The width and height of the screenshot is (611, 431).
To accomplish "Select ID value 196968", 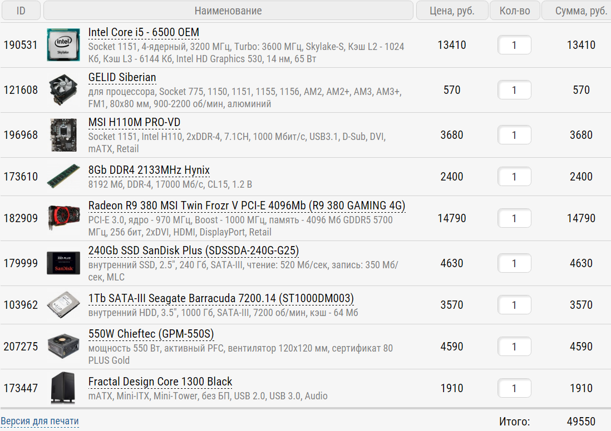I will (x=21, y=135).
